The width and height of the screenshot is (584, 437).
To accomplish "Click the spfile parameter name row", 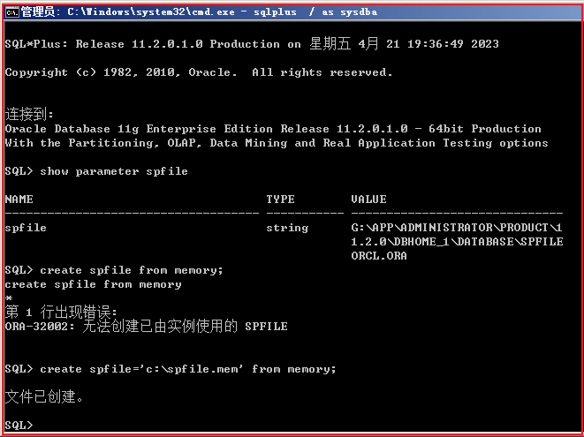I will click(26, 228).
